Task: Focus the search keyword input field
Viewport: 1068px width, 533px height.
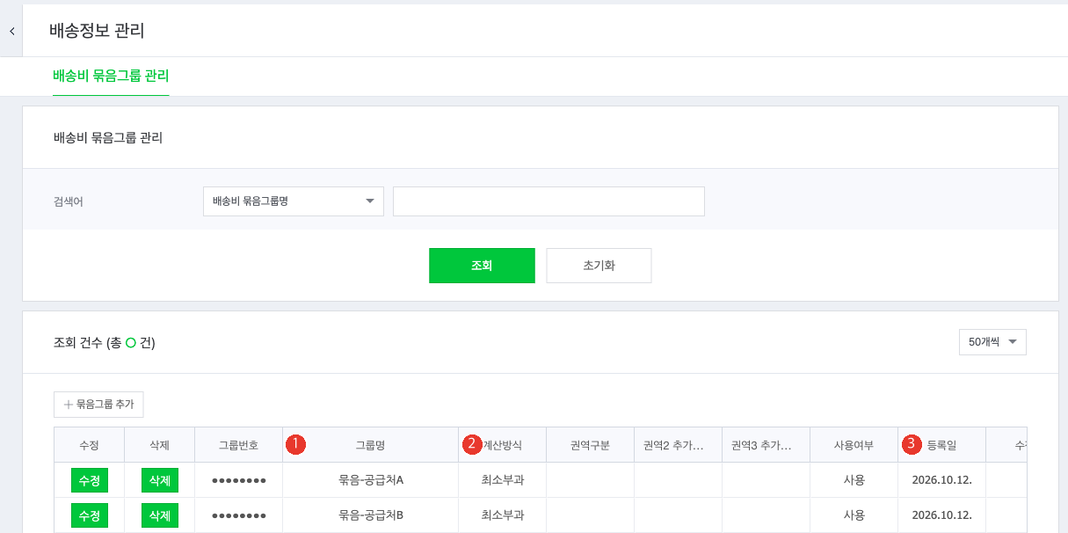Action: coord(549,201)
